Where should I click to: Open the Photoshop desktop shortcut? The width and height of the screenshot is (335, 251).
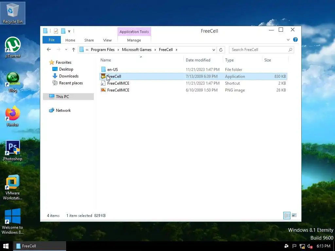(x=13, y=150)
